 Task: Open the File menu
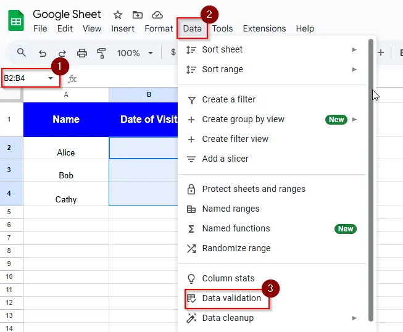pyautogui.click(x=40, y=28)
